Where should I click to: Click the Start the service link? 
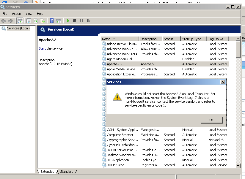[x=42, y=48]
